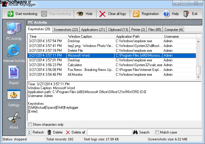Click the Start monitoring label
The width and height of the screenshot is (205, 144).
26,14
